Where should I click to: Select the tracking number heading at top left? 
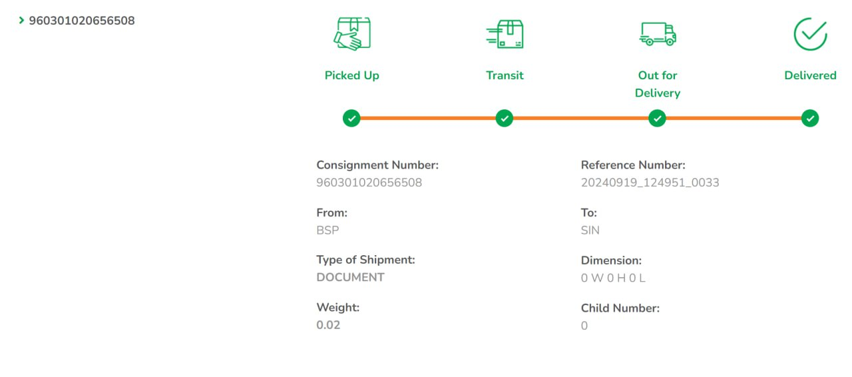click(x=81, y=21)
